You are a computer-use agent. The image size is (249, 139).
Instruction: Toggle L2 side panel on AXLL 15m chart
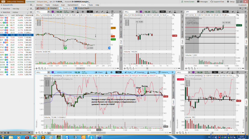tap(182, 53)
